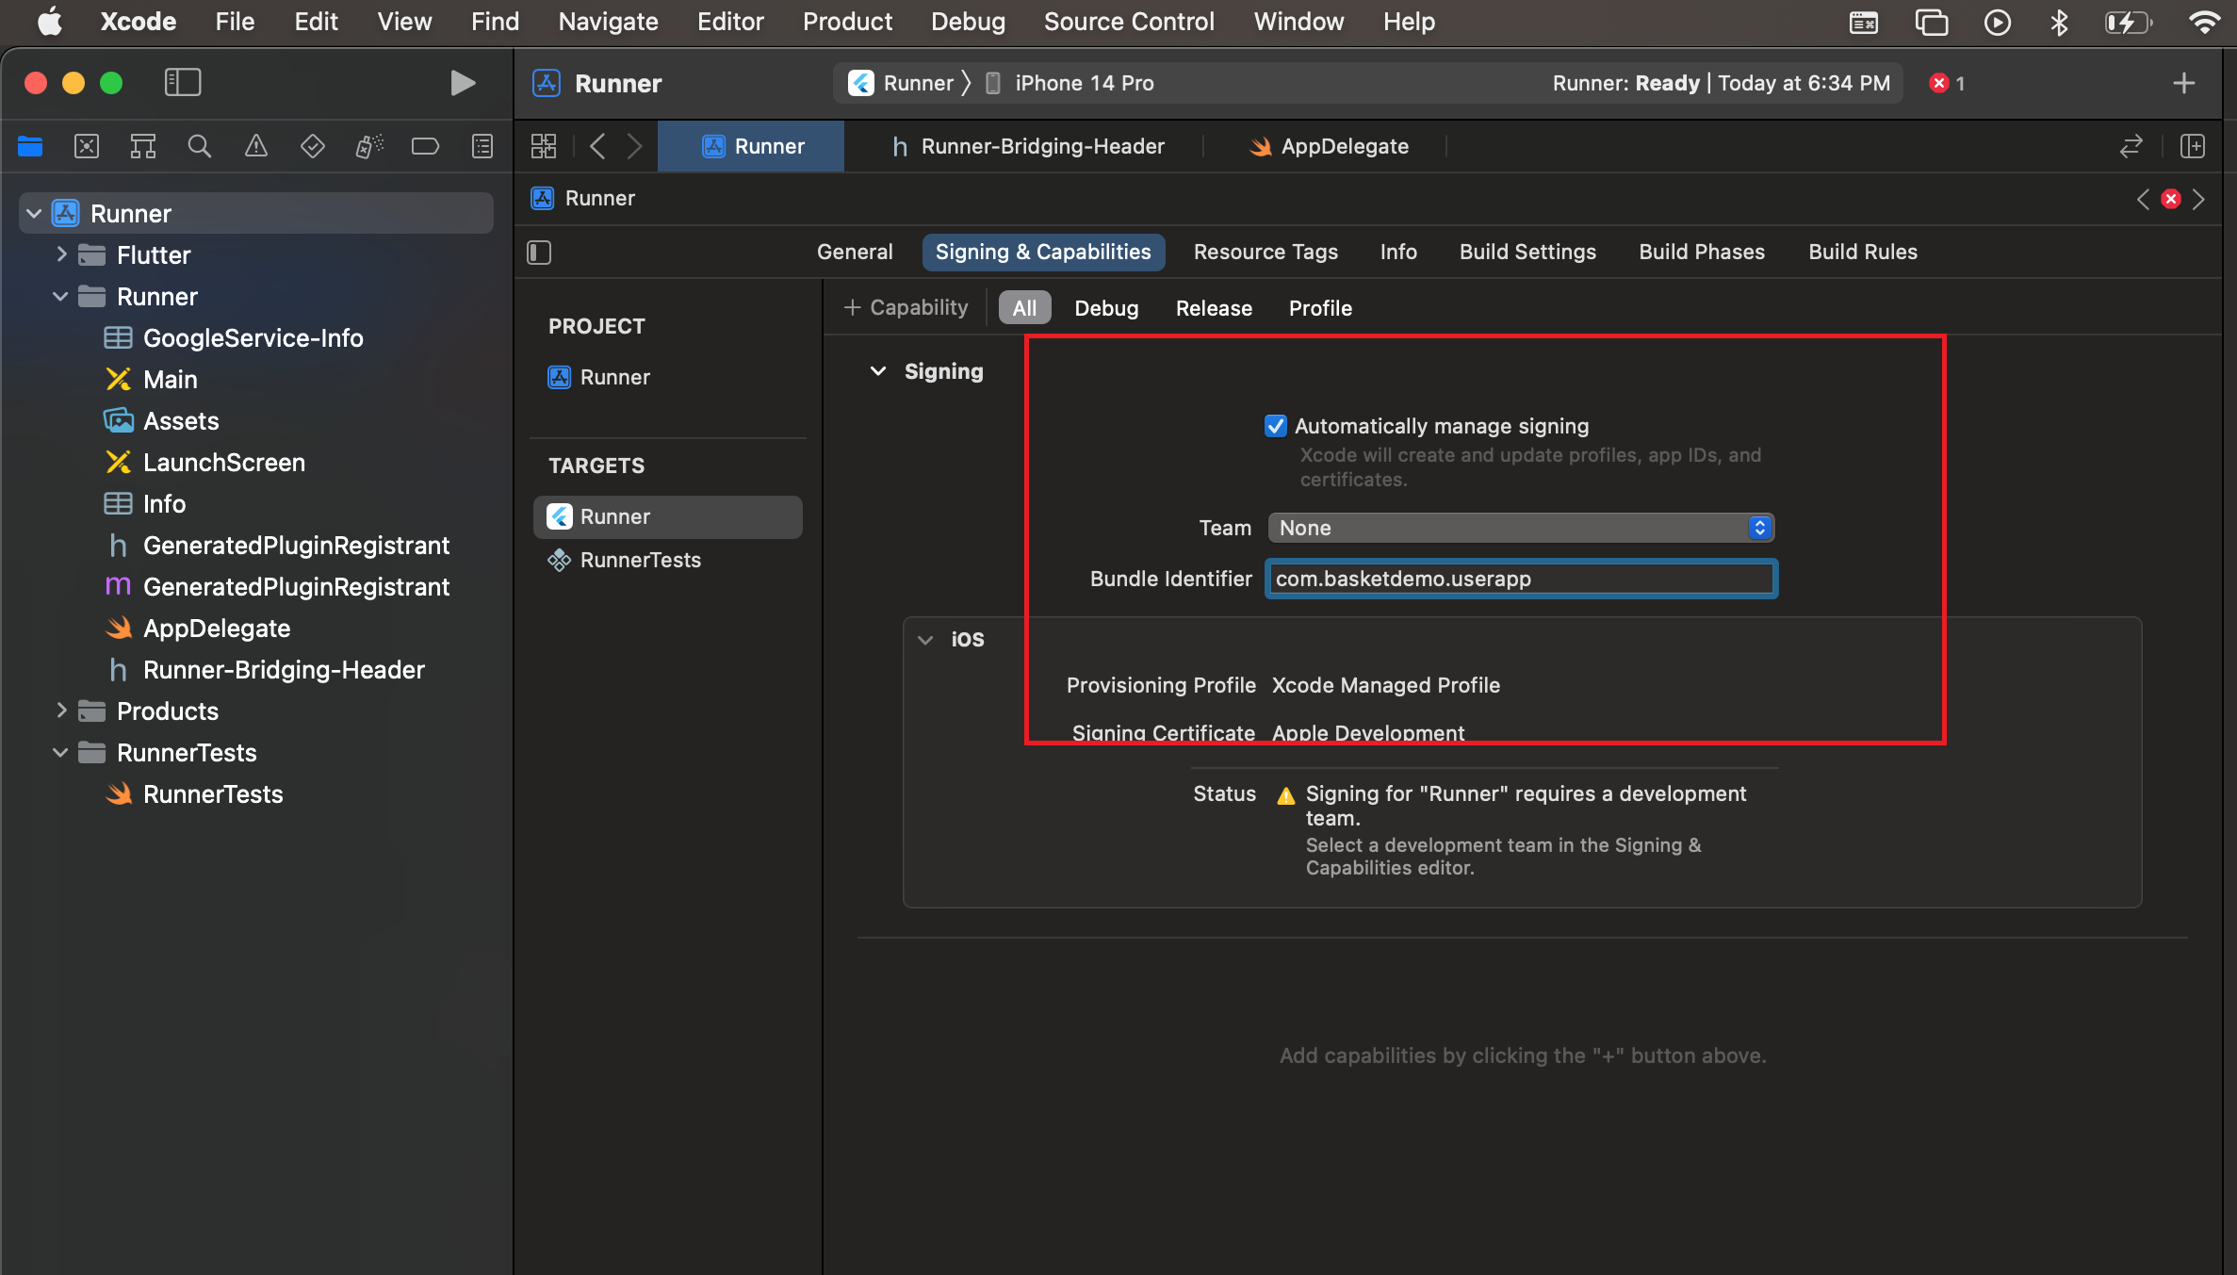Image resolution: width=2237 pixels, height=1275 pixels.
Task: Open the Symbol navigator icon
Action: 143,146
